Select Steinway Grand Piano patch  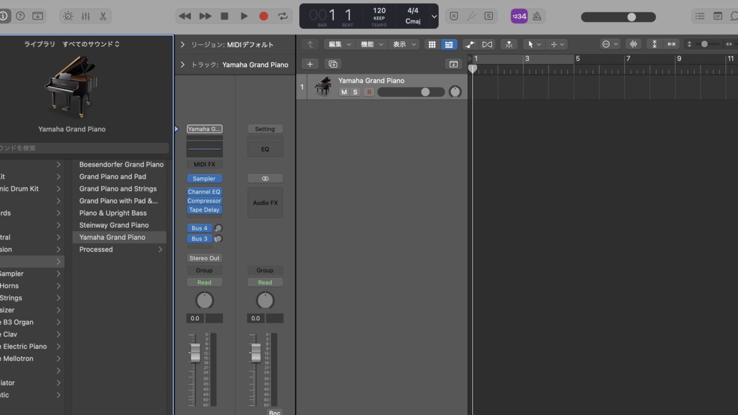tap(114, 225)
